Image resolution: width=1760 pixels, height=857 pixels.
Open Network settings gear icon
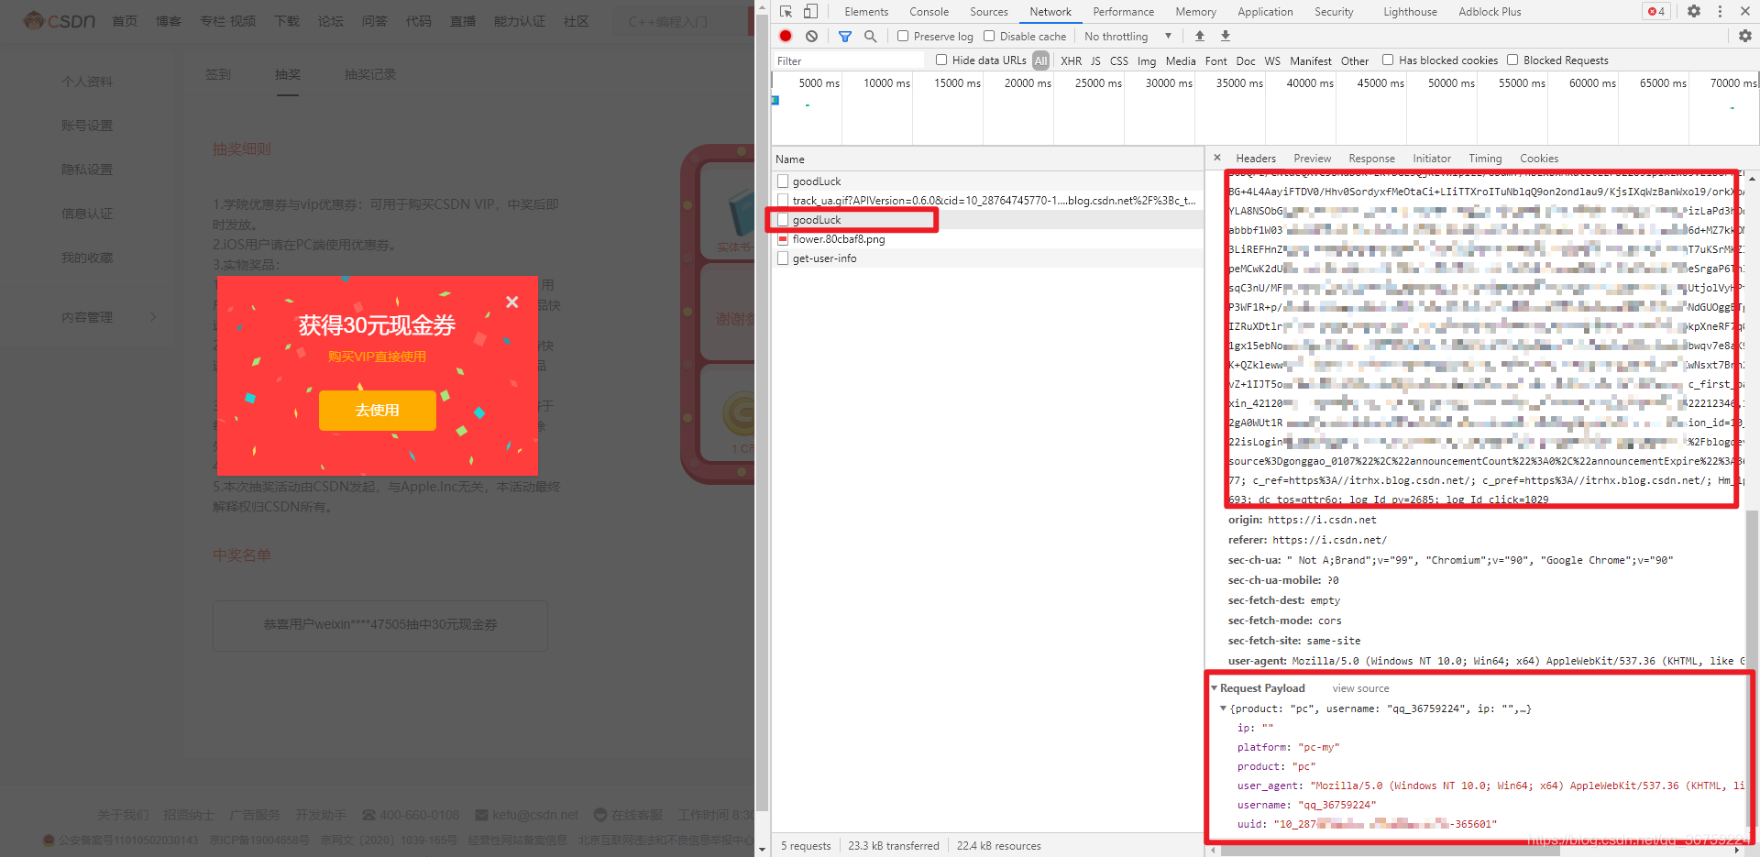click(1745, 36)
